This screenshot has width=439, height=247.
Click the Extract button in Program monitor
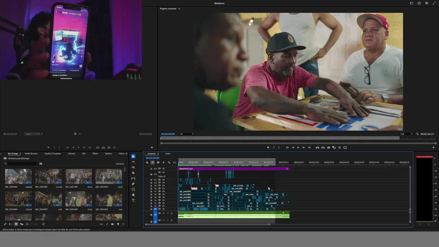(323, 148)
